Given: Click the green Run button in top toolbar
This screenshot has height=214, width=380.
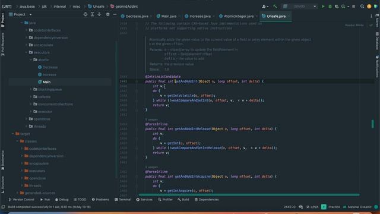Looking at the screenshot, I should point(323,7).
